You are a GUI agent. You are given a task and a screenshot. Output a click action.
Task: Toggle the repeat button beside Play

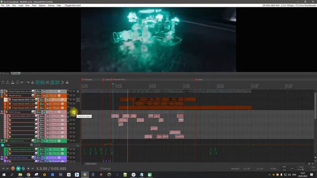(23, 168)
